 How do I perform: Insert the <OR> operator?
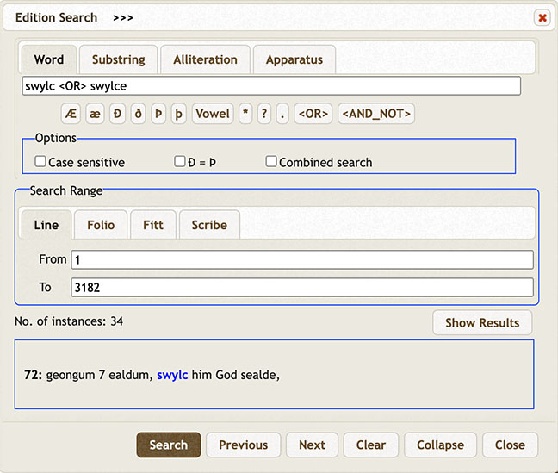pos(313,114)
